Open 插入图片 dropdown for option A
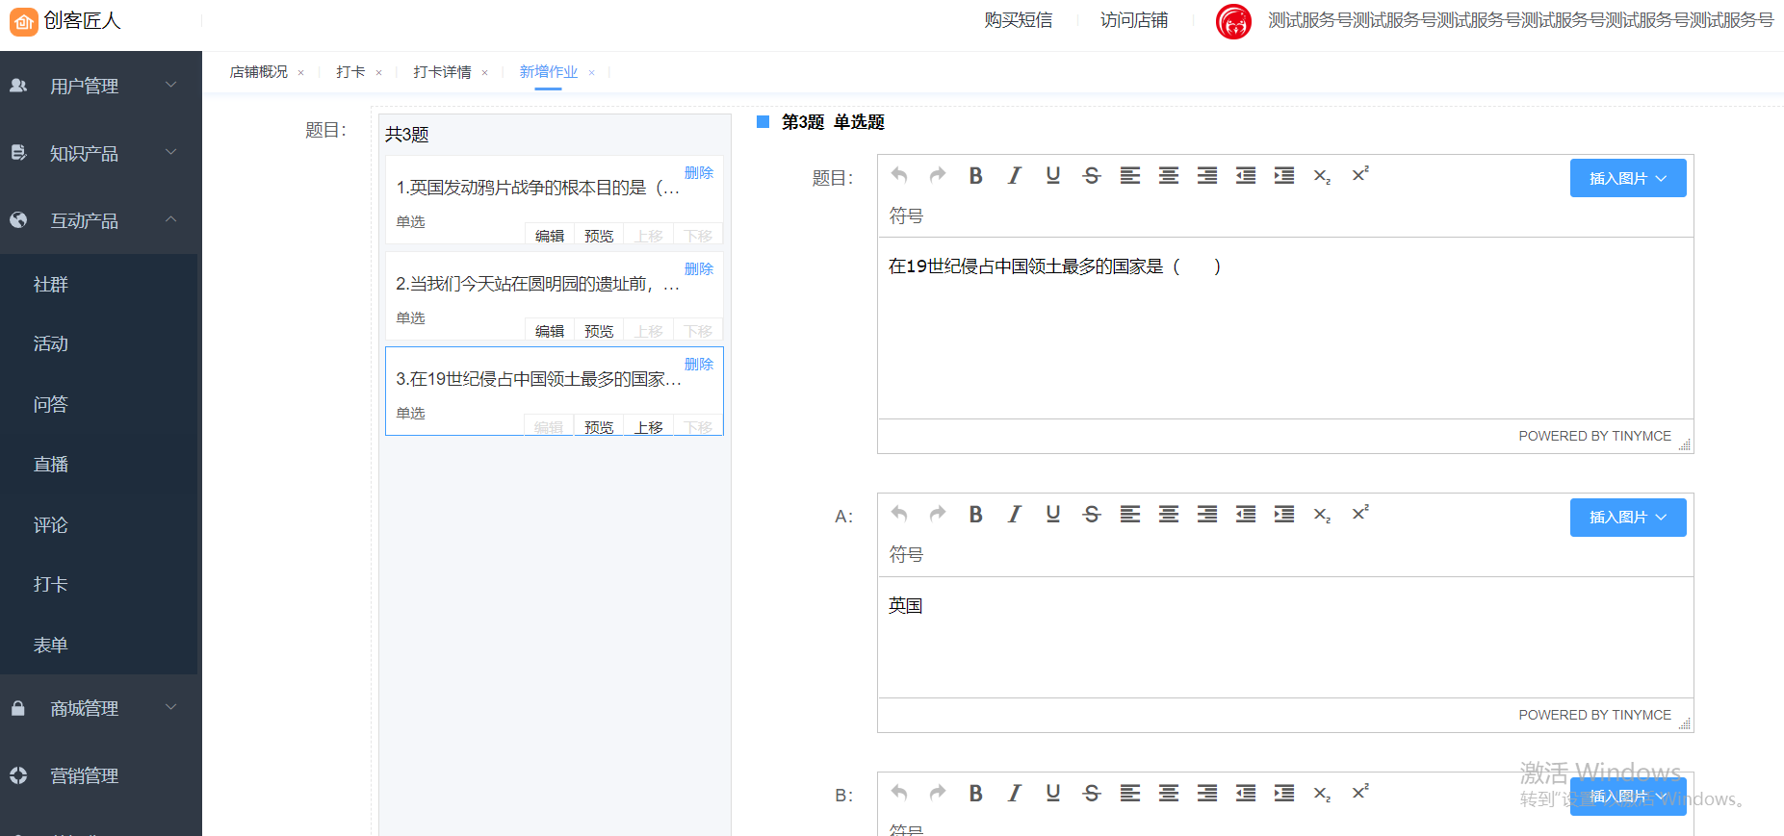The width and height of the screenshot is (1784, 836). click(x=1627, y=518)
